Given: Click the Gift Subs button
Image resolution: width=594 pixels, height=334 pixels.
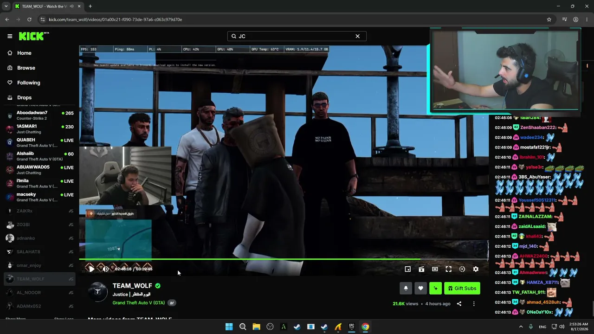Looking at the screenshot, I should [462, 289].
